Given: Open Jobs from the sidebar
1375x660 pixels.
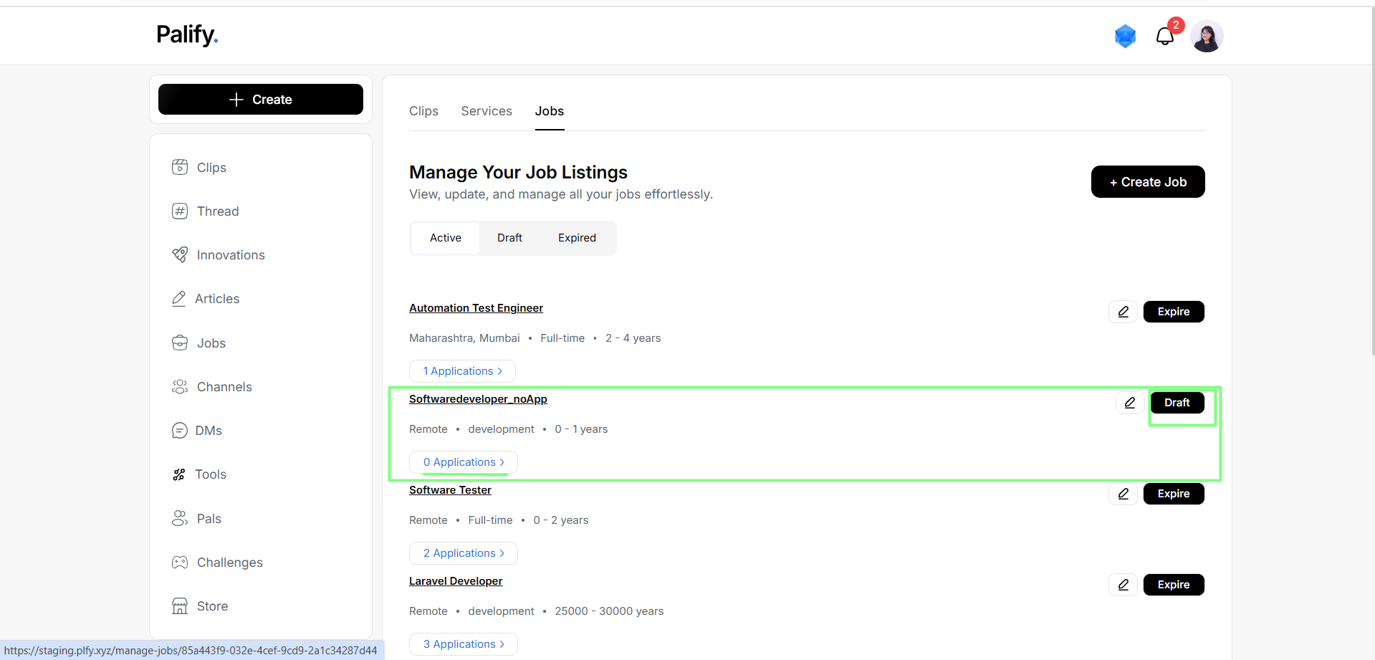Looking at the screenshot, I should (199, 343).
